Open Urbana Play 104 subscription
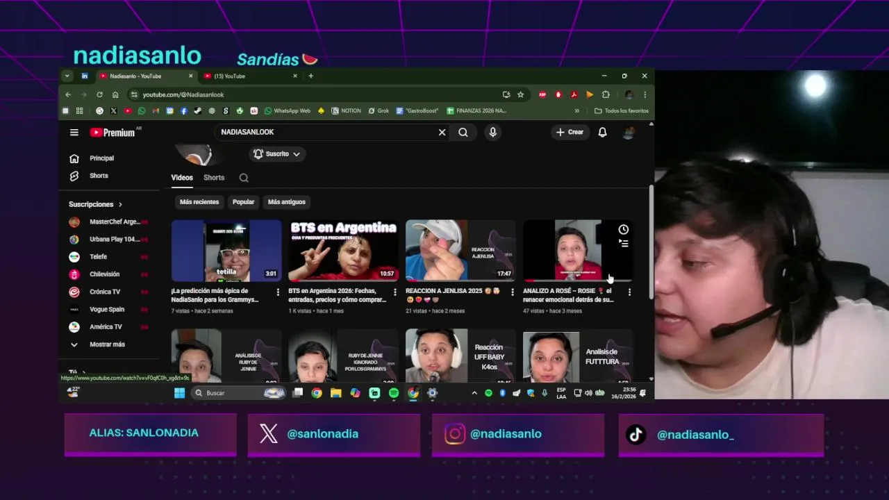This screenshot has width=889, height=500. coord(108,240)
